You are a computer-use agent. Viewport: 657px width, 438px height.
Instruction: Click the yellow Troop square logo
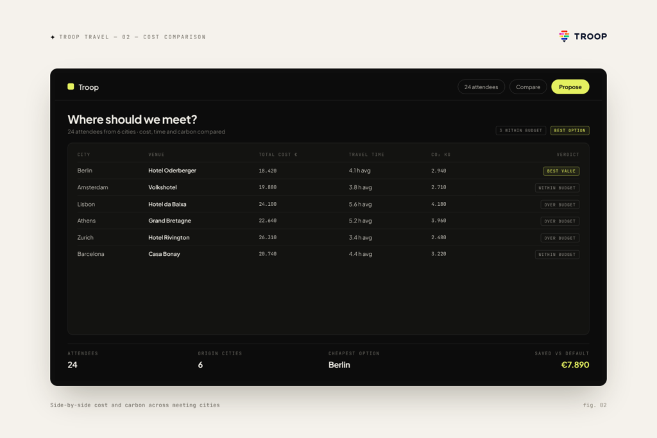(x=71, y=87)
